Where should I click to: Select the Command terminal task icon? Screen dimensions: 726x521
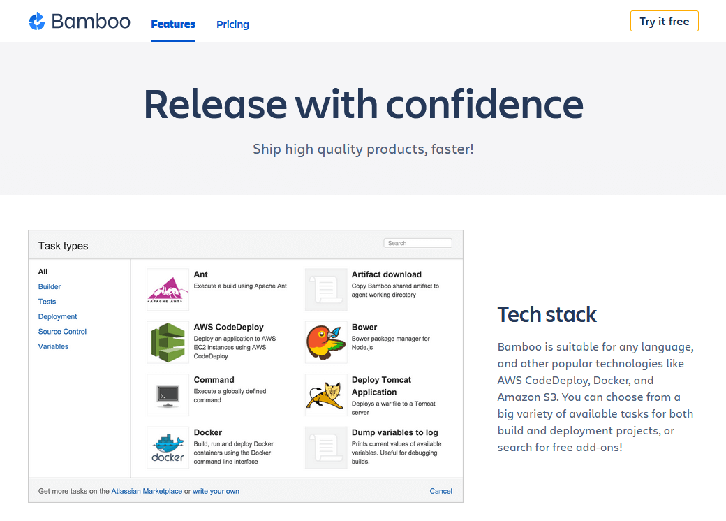tap(168, 395)
